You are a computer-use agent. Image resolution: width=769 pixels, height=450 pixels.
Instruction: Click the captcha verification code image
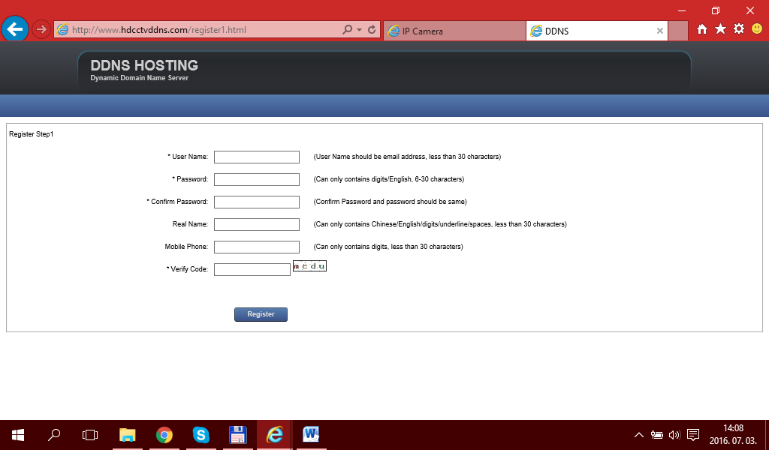tap(309, 266)
